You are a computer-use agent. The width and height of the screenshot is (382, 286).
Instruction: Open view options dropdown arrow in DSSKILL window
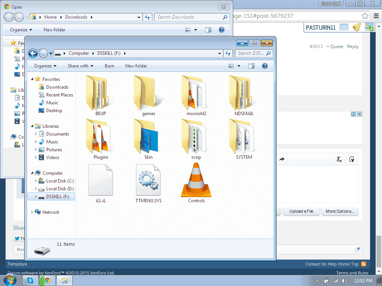(x=239, y=66)
